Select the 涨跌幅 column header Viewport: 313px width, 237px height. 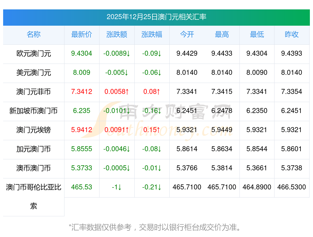[152, 35]
